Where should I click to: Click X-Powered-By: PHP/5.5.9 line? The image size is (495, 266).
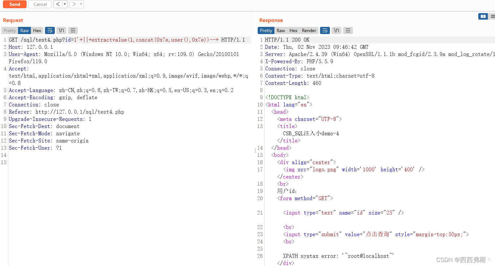click(x=299, y=62)
